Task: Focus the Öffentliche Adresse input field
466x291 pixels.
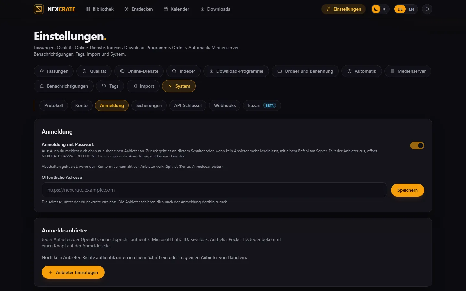Action: (x=214, y=190)
